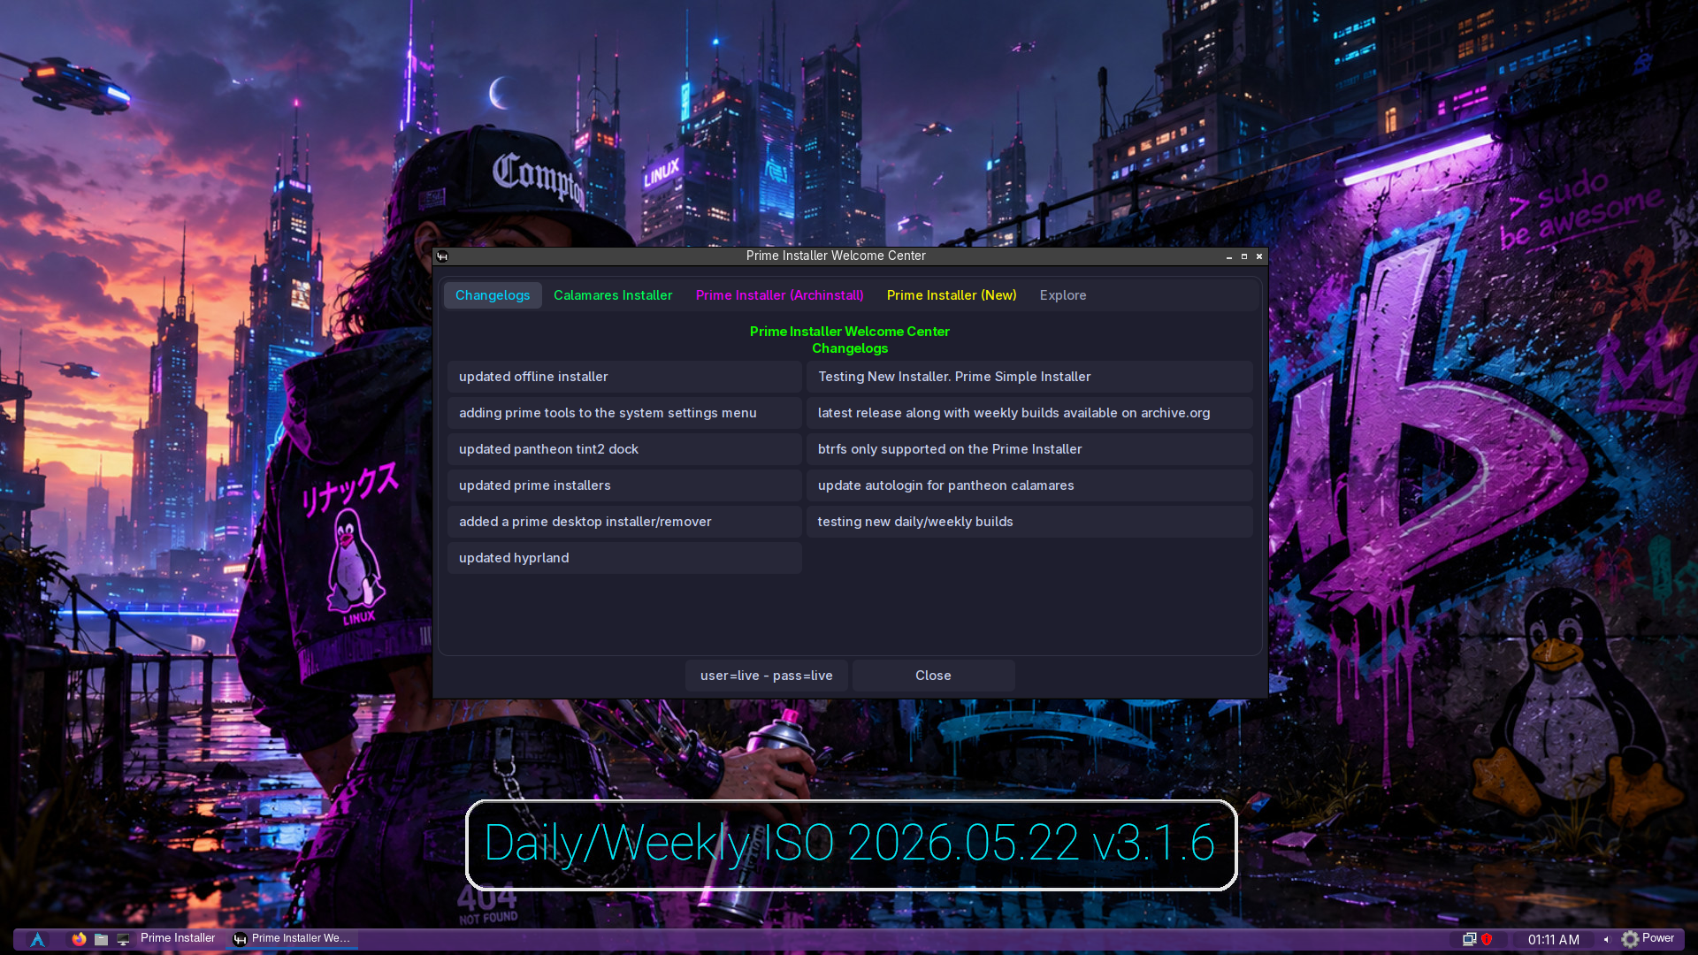
Task: Switch to the Changelogs tab
Action: coord(493,295)
